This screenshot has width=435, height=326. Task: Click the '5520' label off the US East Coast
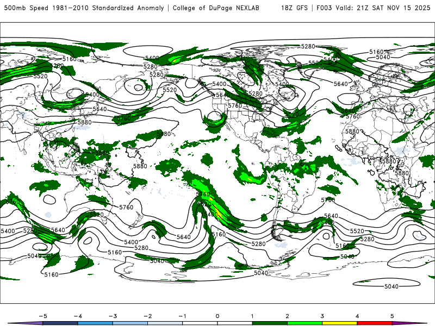click(x=291, y=114)
